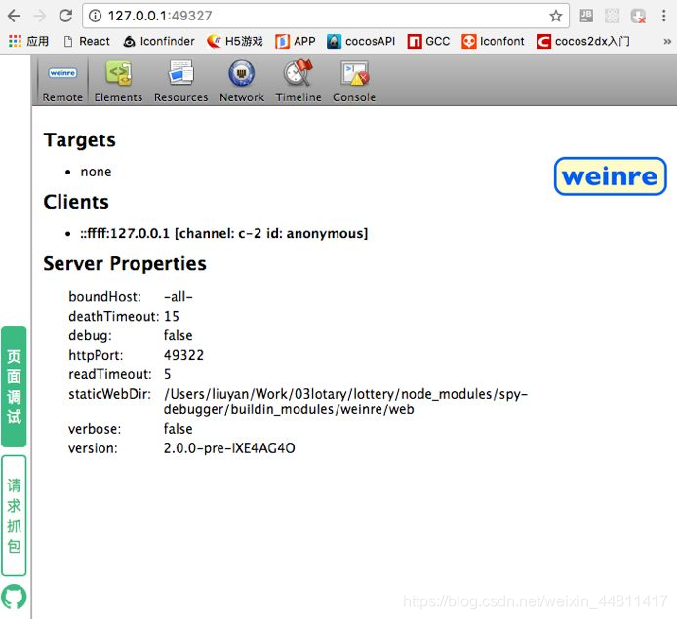Image resolution: width=677 pixels, height=619 pixels.
Task: Open the cocosAPI bookmark
Action: (x=361, y=41)
